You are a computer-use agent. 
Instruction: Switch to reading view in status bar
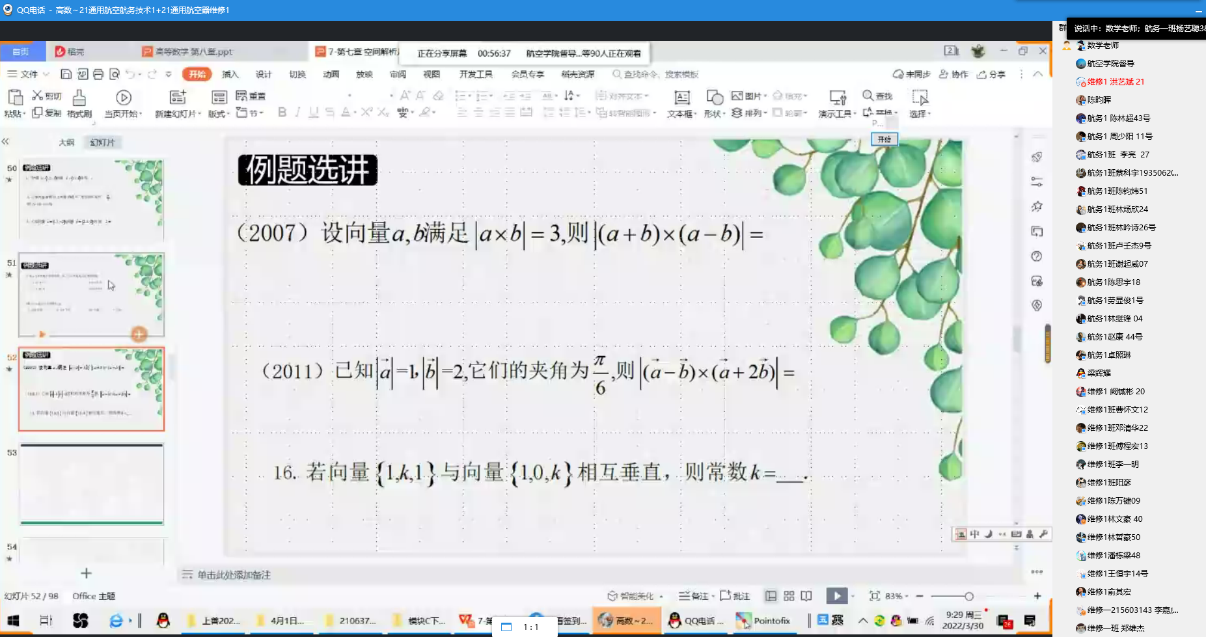(x=806, y=596)
